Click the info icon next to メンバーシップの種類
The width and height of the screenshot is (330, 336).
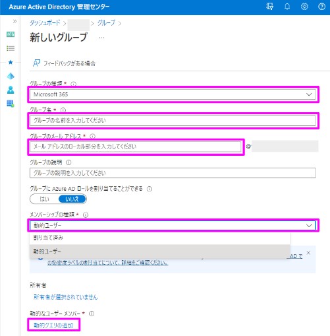[86, 215]
